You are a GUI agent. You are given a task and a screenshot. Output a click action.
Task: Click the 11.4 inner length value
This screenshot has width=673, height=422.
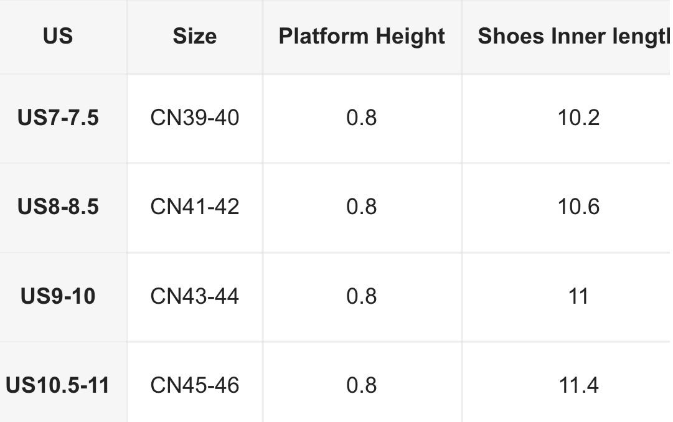pos(578,385)
